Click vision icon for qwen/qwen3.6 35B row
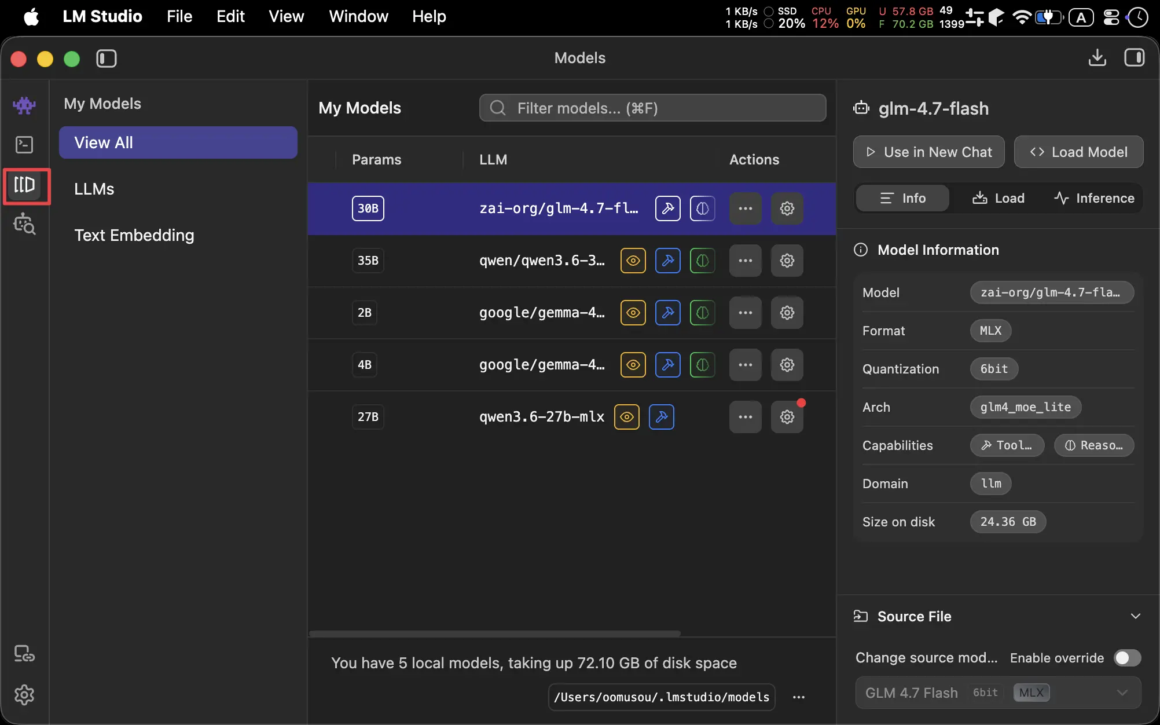 [x=633, y=261]
